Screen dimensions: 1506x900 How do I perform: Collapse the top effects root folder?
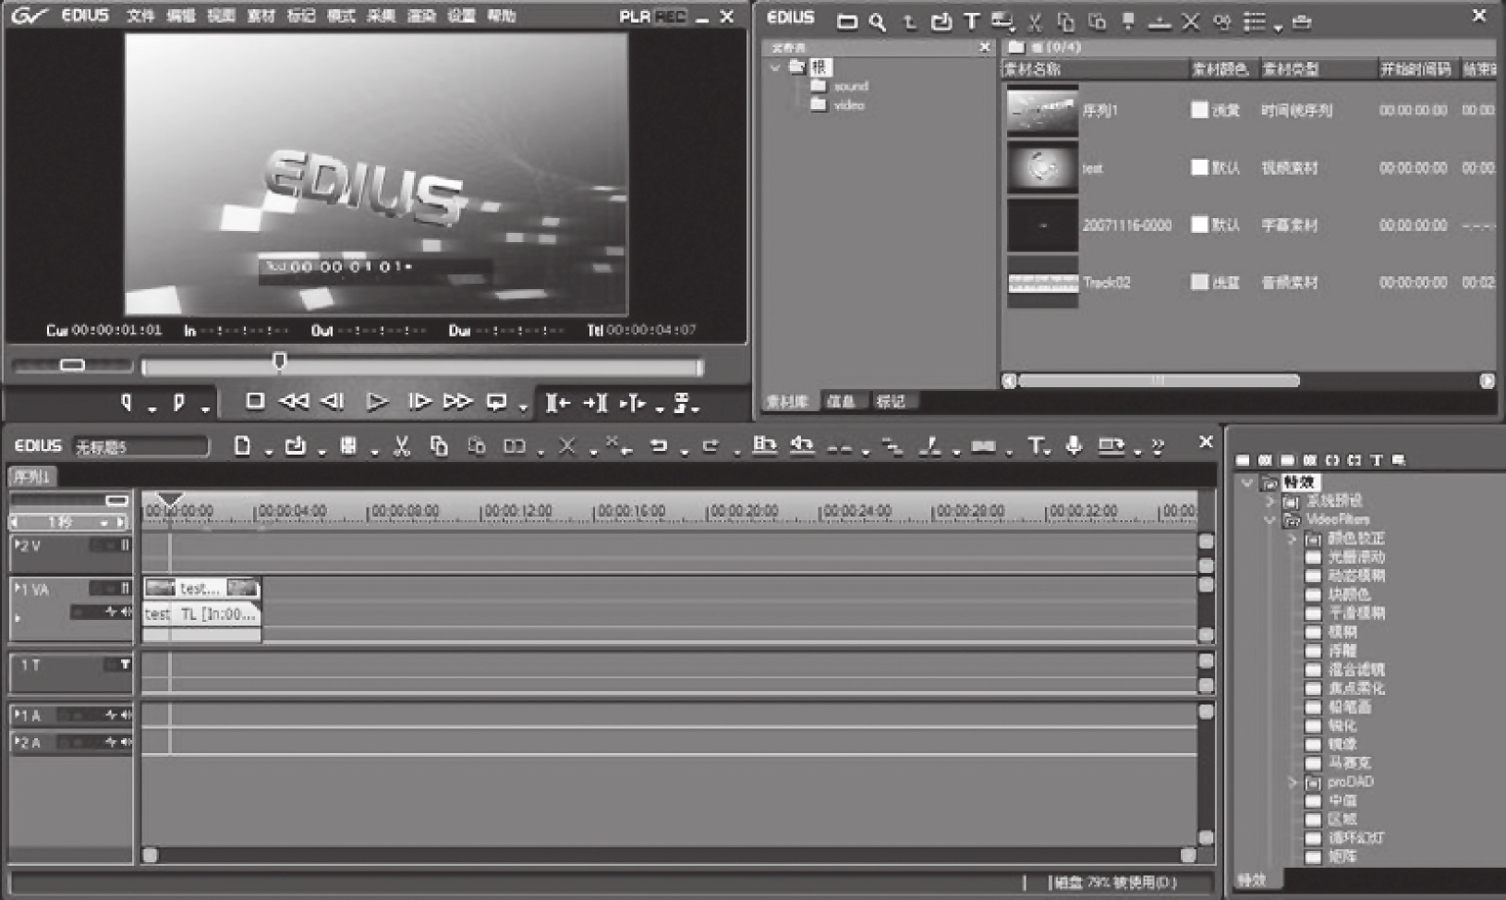(x=1247, y=482)
